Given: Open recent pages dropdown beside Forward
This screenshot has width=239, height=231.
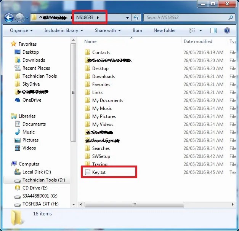Looking at the screenshot, I should (27, 18).
